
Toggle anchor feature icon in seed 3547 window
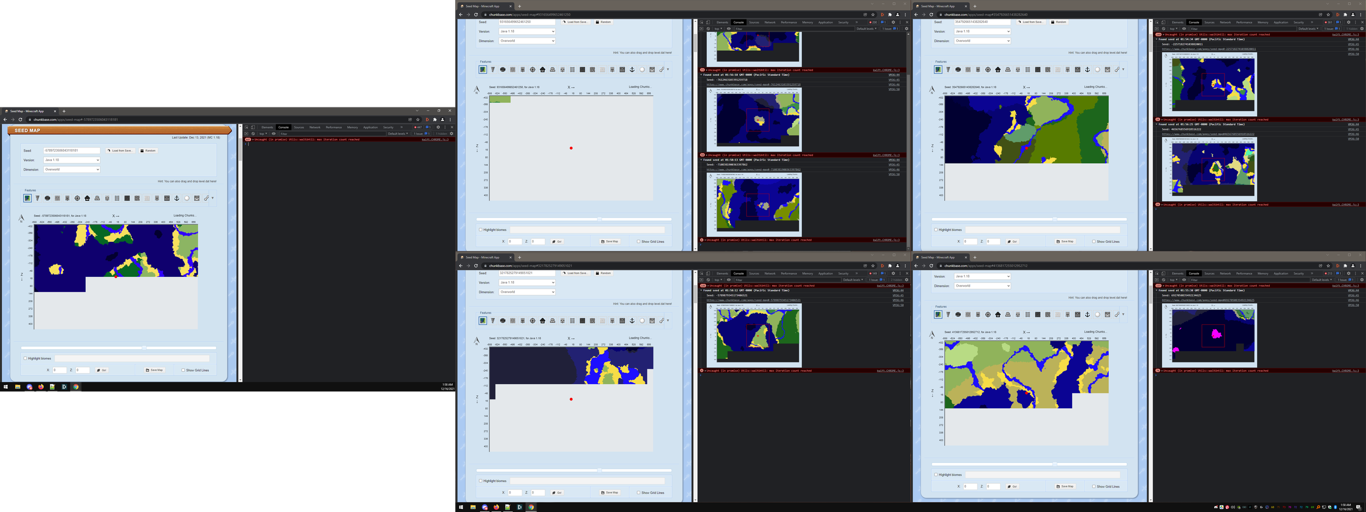[x=1087, y=69]
